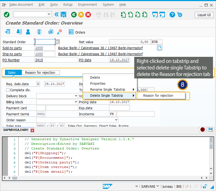This screenshot has width=216, height=191.
Task: Click the Reject document icon
Action: (60, 32)
